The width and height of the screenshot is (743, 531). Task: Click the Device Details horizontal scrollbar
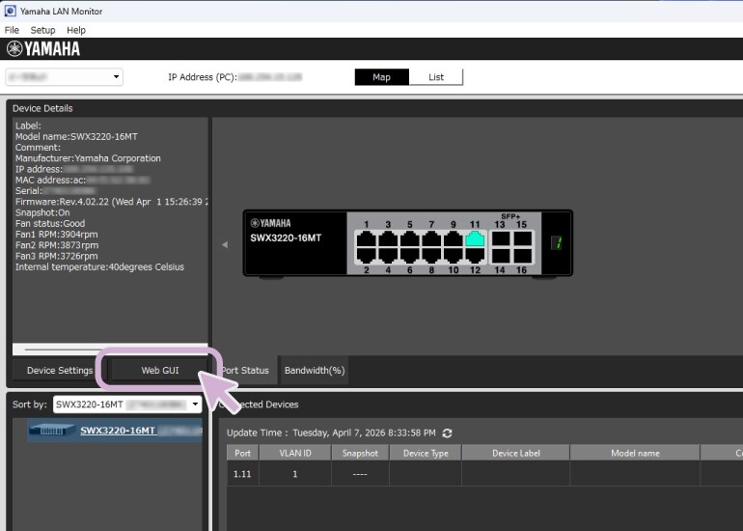110,349
